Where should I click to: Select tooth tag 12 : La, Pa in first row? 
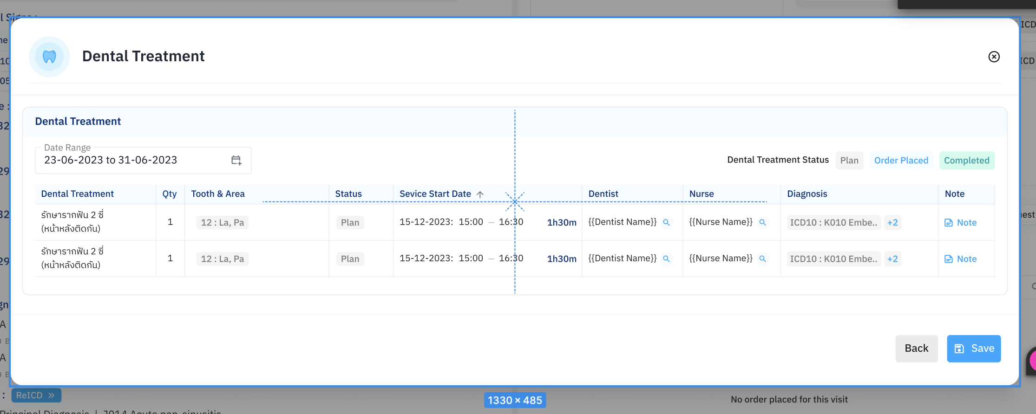click(x=222, y=223)
